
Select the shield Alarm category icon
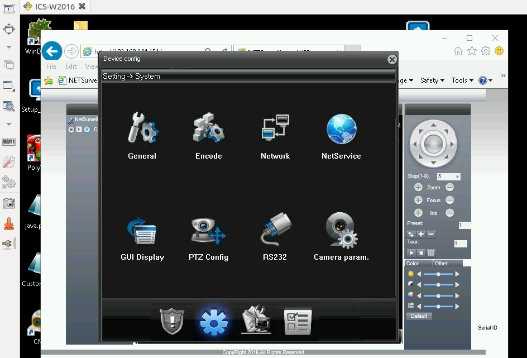pyautogui.click(x=172, y=321)
